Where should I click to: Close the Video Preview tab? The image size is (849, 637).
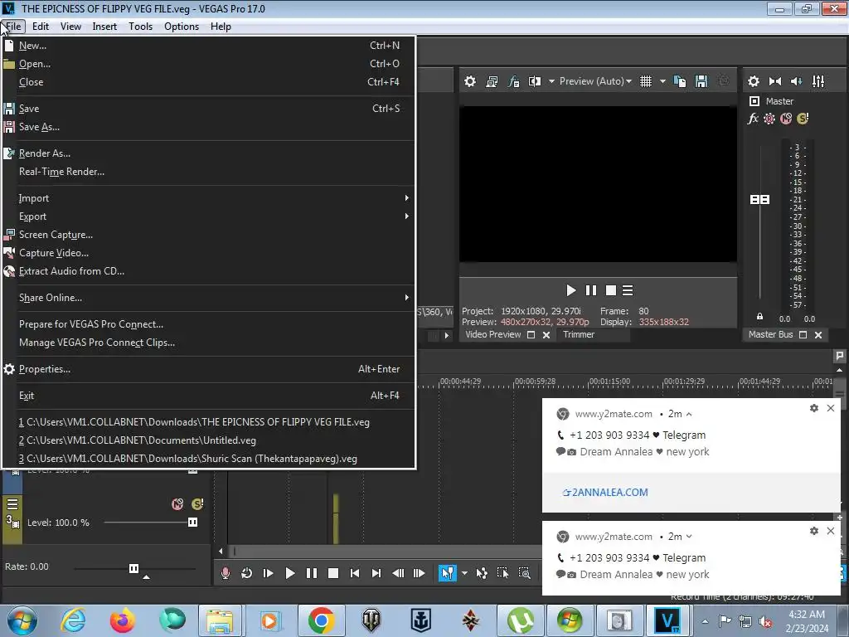[546, 335]
